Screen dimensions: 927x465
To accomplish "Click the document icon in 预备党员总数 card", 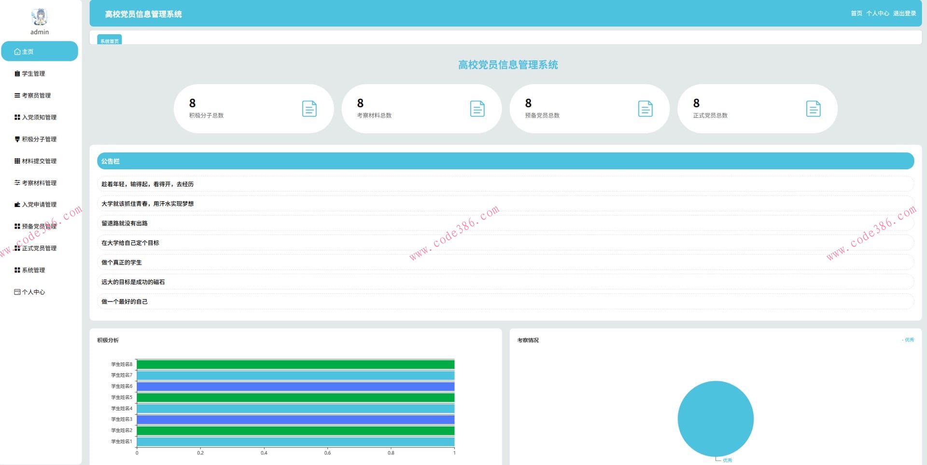I will point(646,109).
